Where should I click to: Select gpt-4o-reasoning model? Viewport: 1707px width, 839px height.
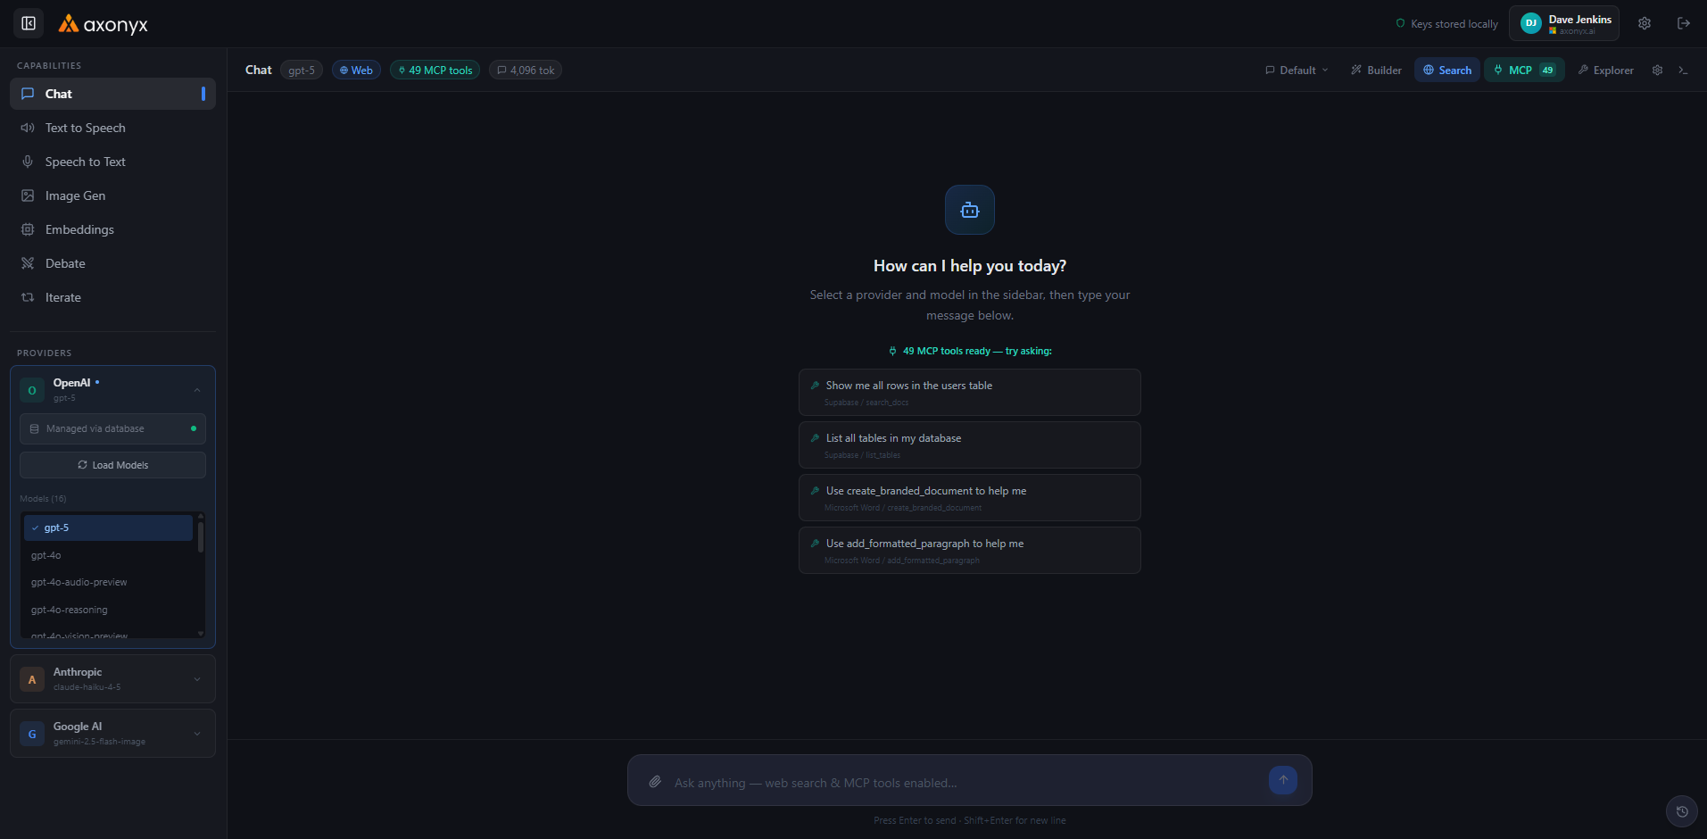(x=108, y=610)
